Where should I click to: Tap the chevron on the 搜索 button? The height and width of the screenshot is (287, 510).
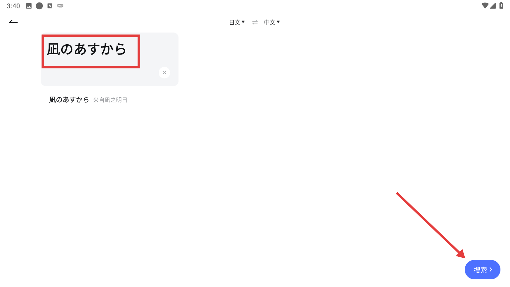491,269
